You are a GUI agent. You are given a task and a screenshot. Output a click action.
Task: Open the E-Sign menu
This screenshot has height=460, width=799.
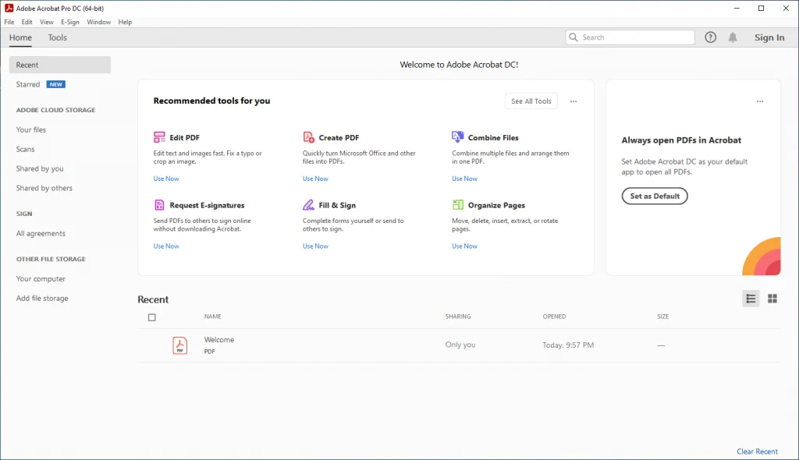(69, 22)
